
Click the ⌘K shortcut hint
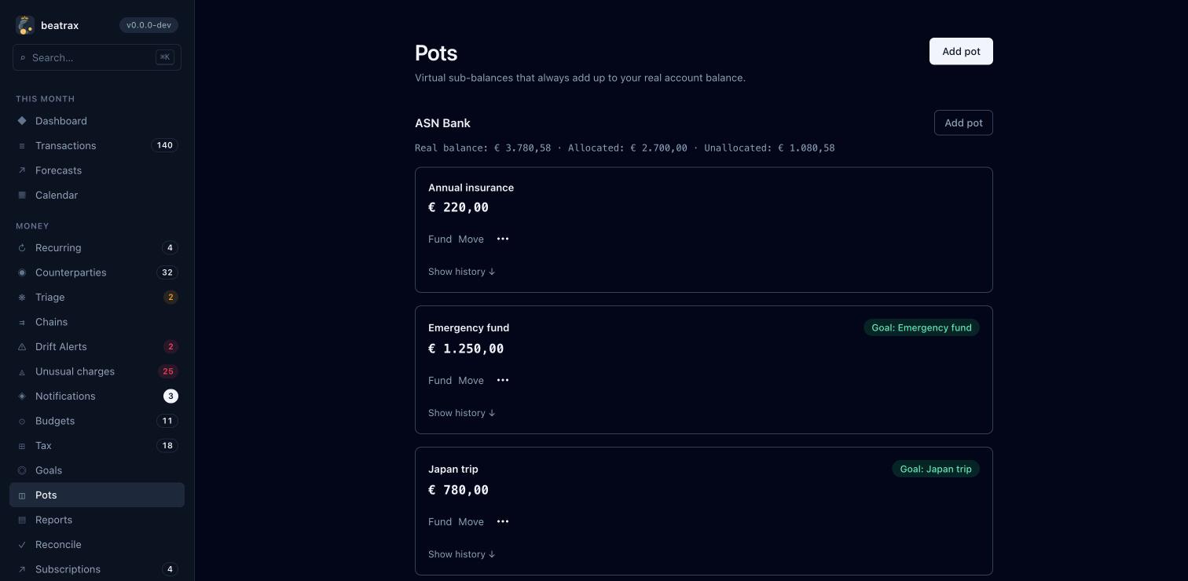click(165, 57)
